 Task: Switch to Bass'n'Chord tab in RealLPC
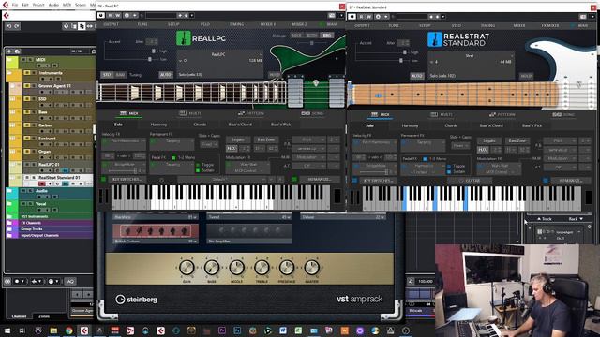[240, 125]
